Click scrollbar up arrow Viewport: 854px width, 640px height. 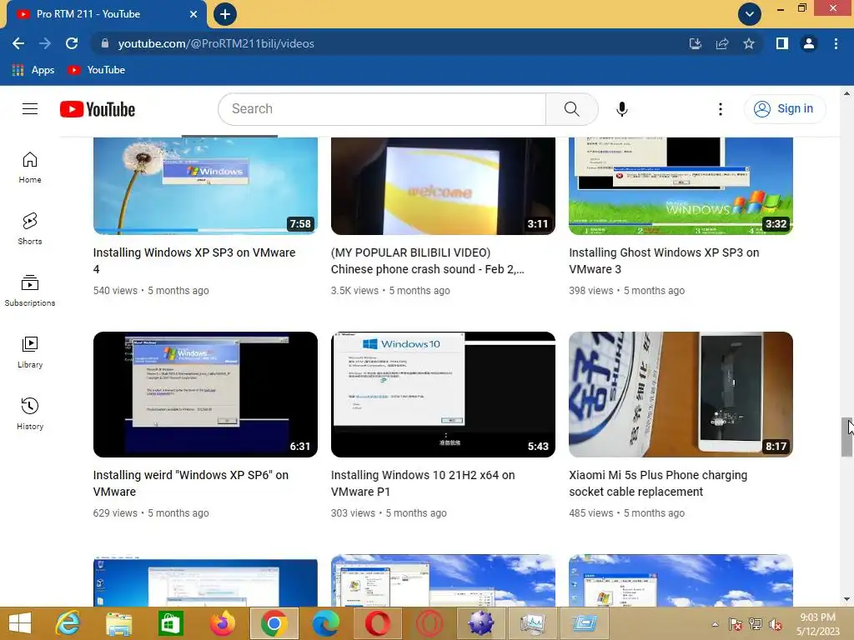846,93
